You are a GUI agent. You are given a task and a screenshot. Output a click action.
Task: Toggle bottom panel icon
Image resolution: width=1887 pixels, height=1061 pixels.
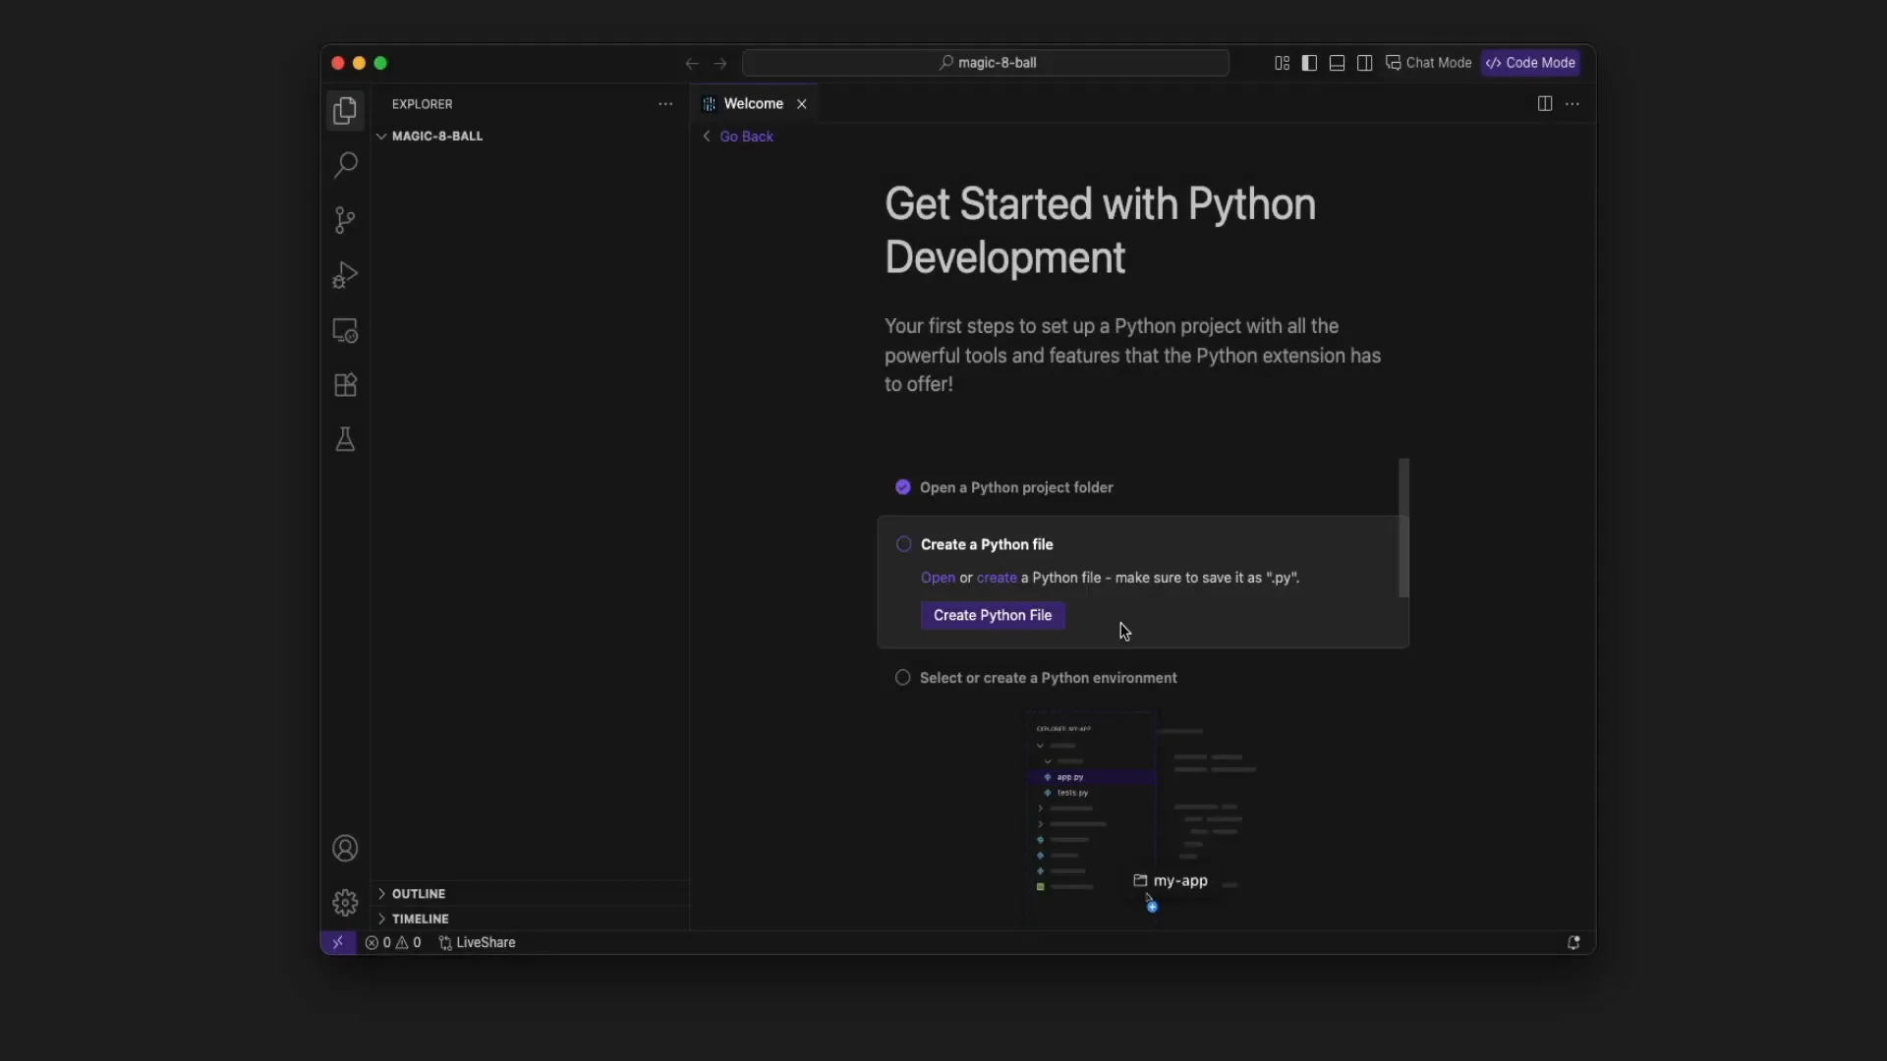coord(1337,63)
